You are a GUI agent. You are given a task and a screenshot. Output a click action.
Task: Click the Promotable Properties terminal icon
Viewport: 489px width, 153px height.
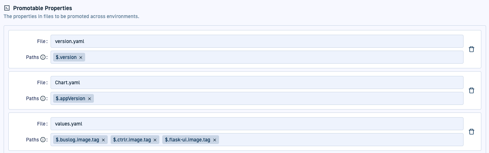point(7,8)
